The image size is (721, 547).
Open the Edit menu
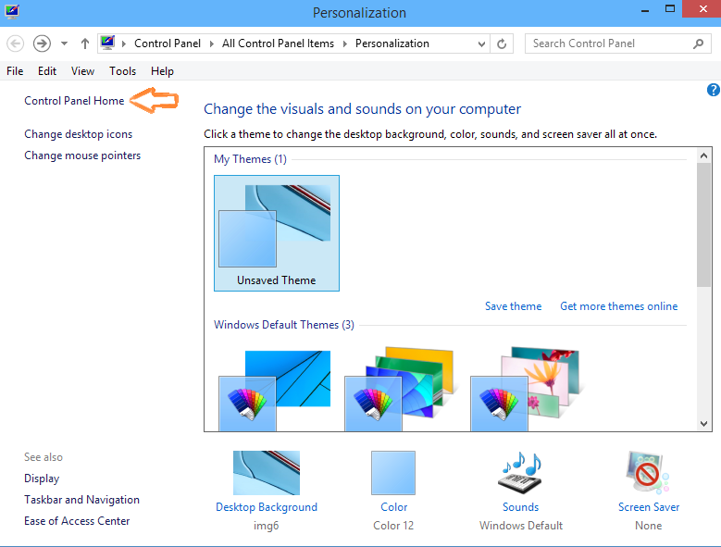[x=47, y=71]
